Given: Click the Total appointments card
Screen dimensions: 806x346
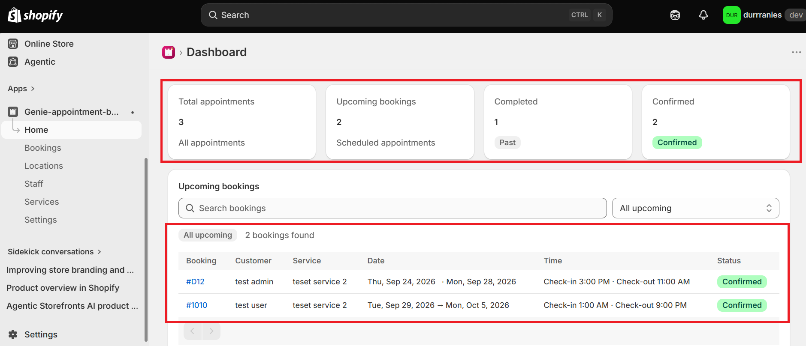Looking at the screenshot, I should tap(242, 122).
